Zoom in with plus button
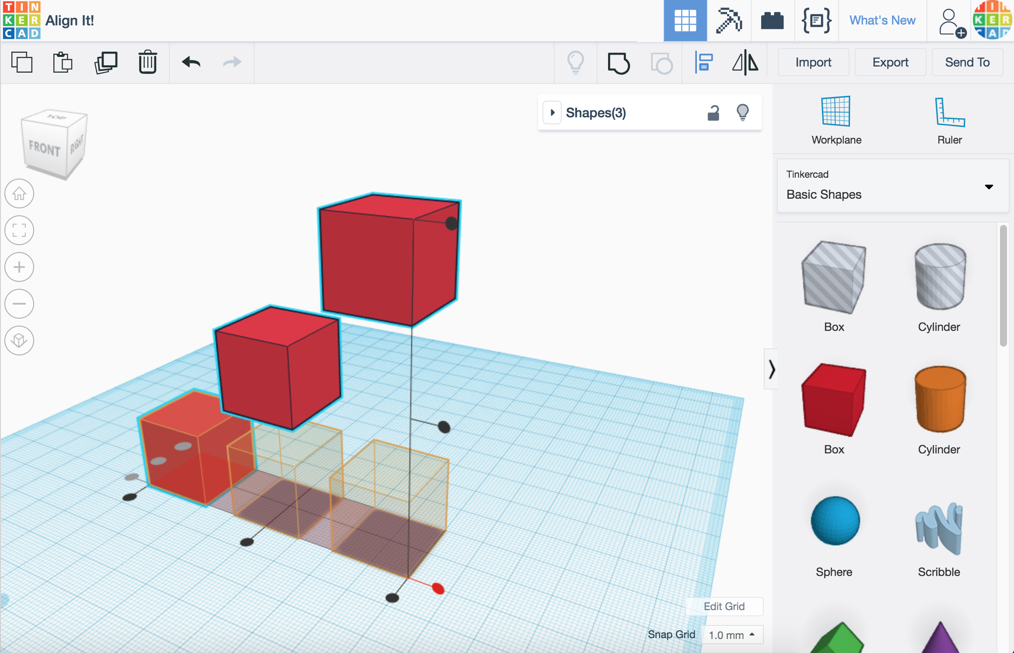Viewport: 1014px width, 653px height. click(19, 267)
